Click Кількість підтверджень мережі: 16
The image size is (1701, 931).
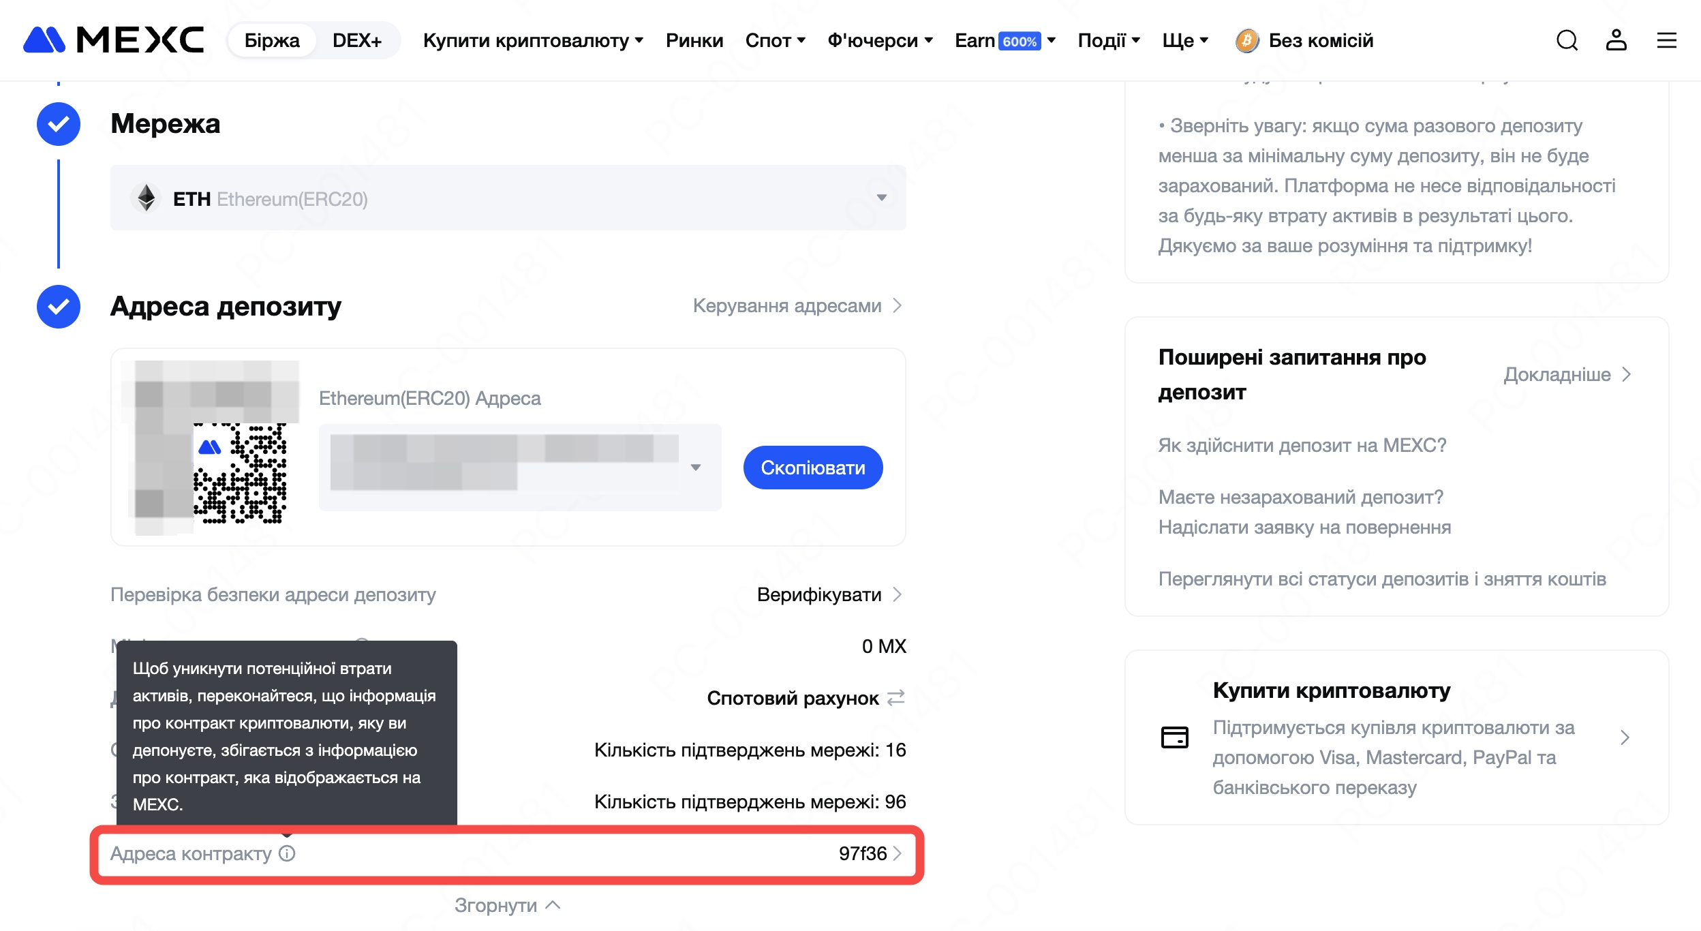coord(750,750)
